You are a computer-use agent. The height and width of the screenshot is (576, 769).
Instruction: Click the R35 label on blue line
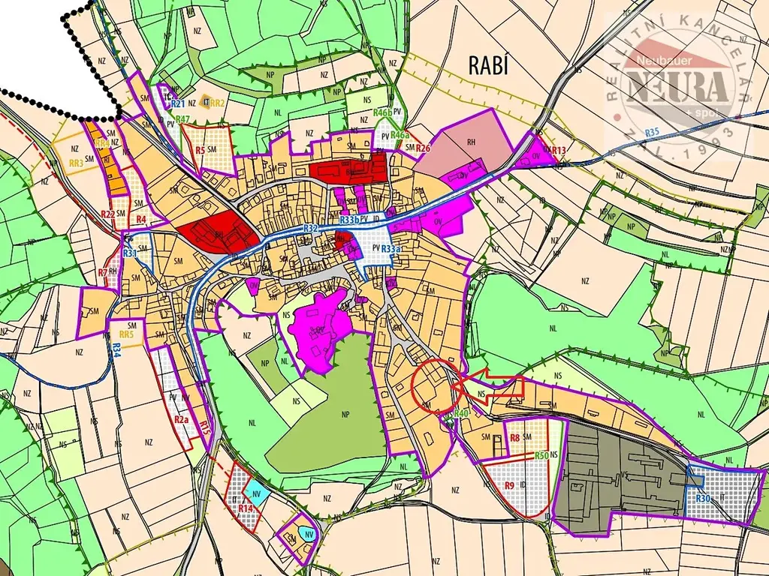pos(651,133)
